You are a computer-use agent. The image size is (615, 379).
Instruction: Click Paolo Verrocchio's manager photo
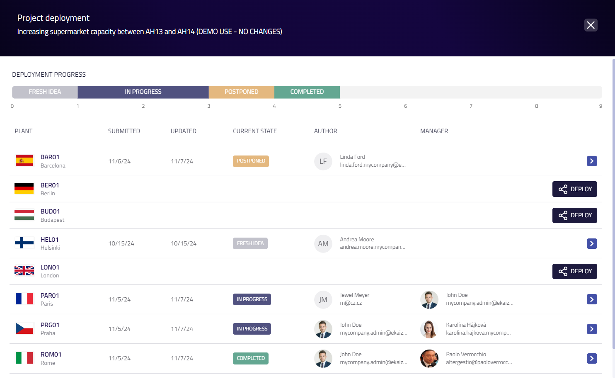429,358
